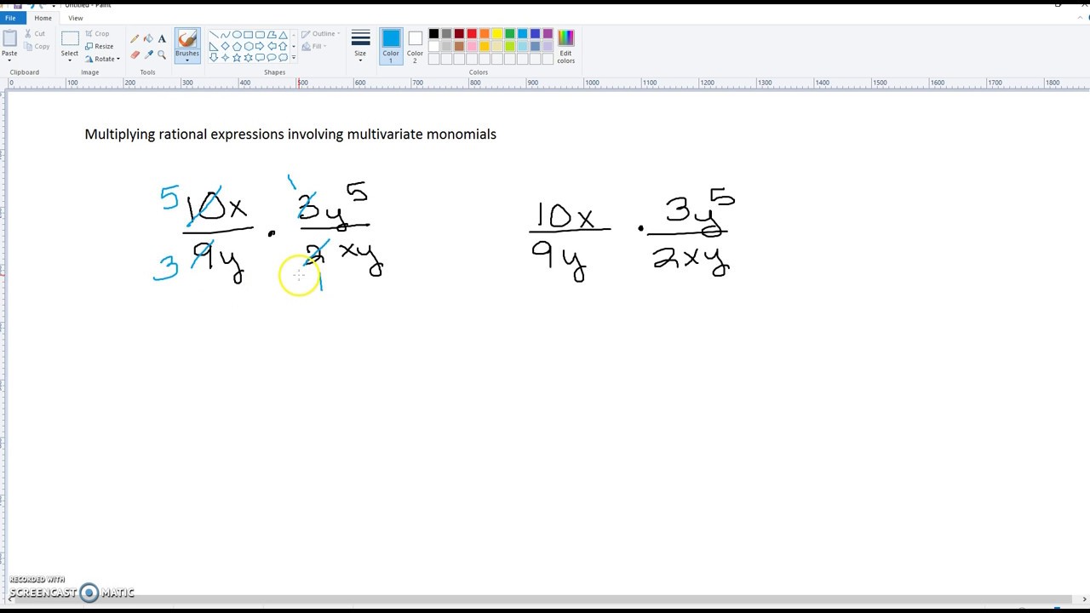Click the Select rectangle icon
Screen dimensions: 1090x613
70,38
